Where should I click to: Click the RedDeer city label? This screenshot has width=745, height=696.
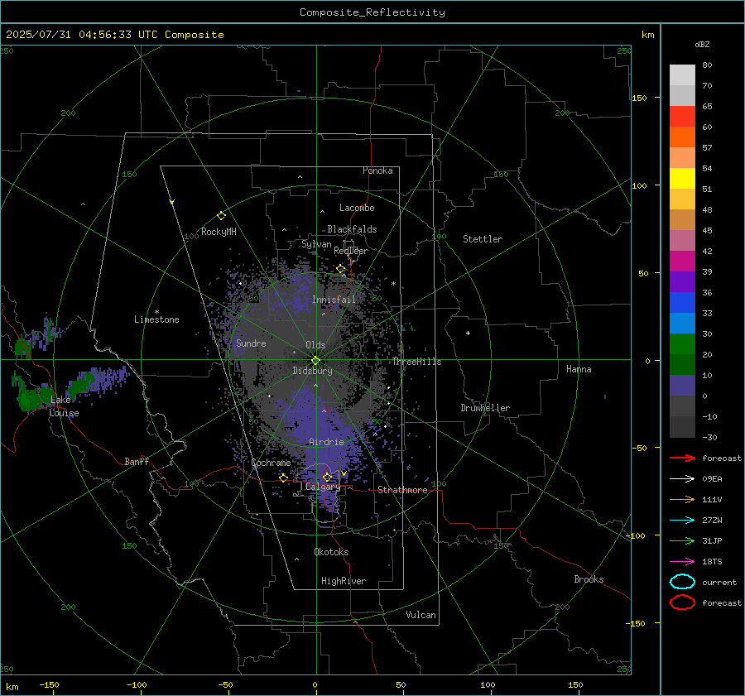pyautogui.click(x=351, y=251)
